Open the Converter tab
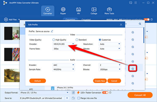This screenshot has height=102, width=157. pyautogui.click(x=48, y=11)
